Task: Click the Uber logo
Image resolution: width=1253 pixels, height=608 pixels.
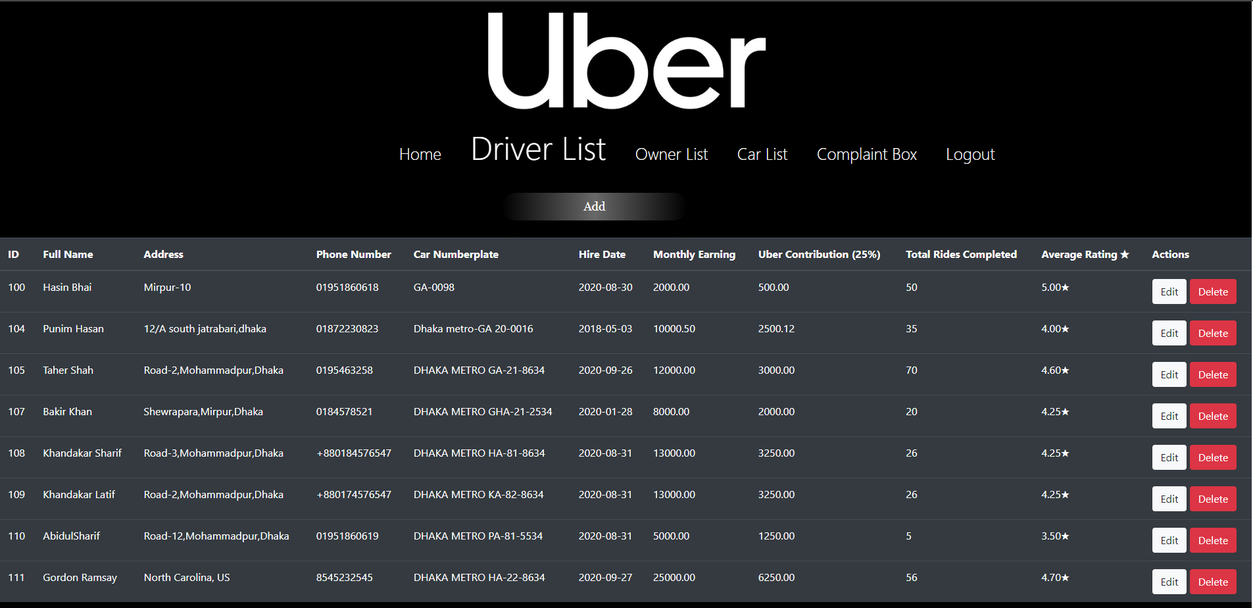Action: coord(627,61)
